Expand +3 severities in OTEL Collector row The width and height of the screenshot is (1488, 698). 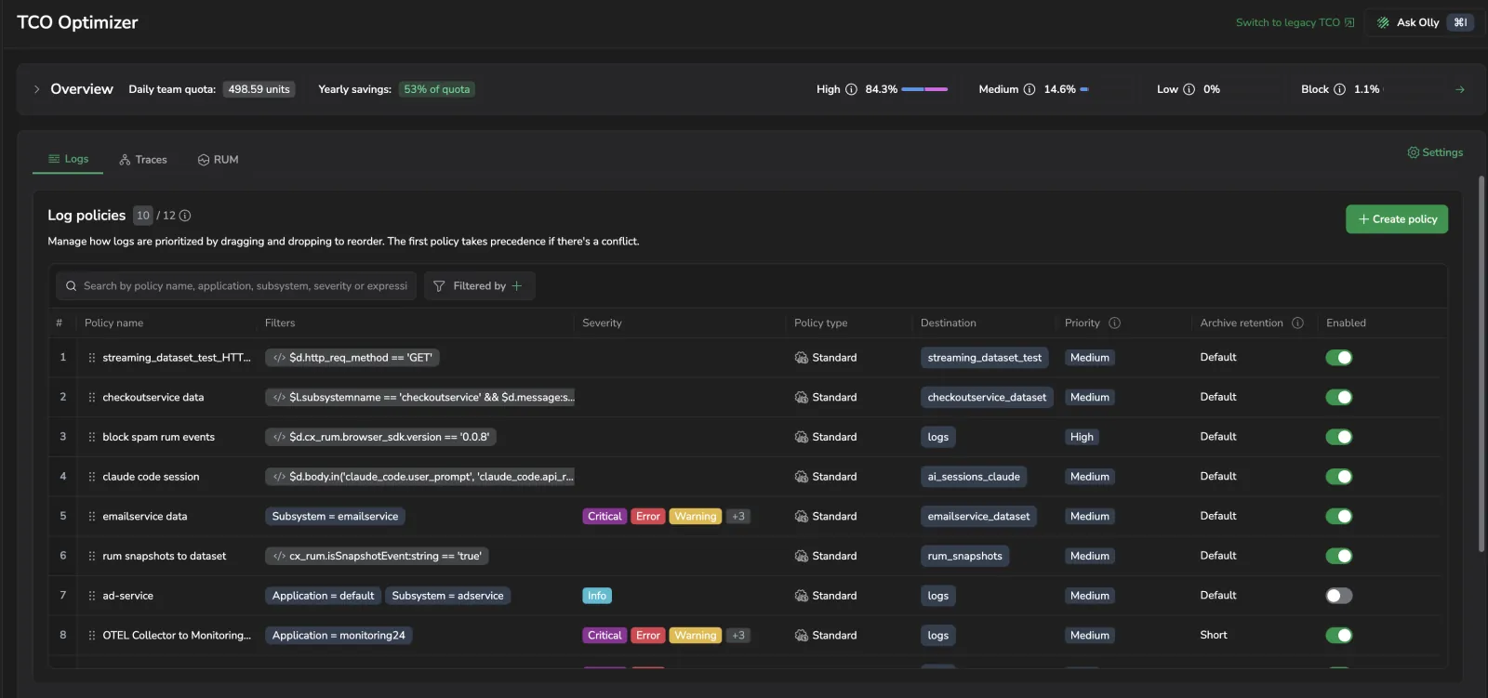738,636
